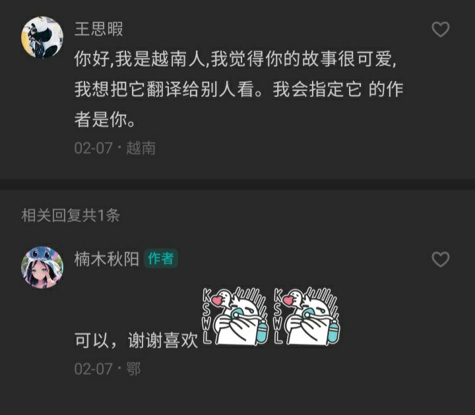Open 楠木秋阳's Stitch hat avatar
Screen dimensions: 475x415
pyautogui.click(x=42, y=267)
